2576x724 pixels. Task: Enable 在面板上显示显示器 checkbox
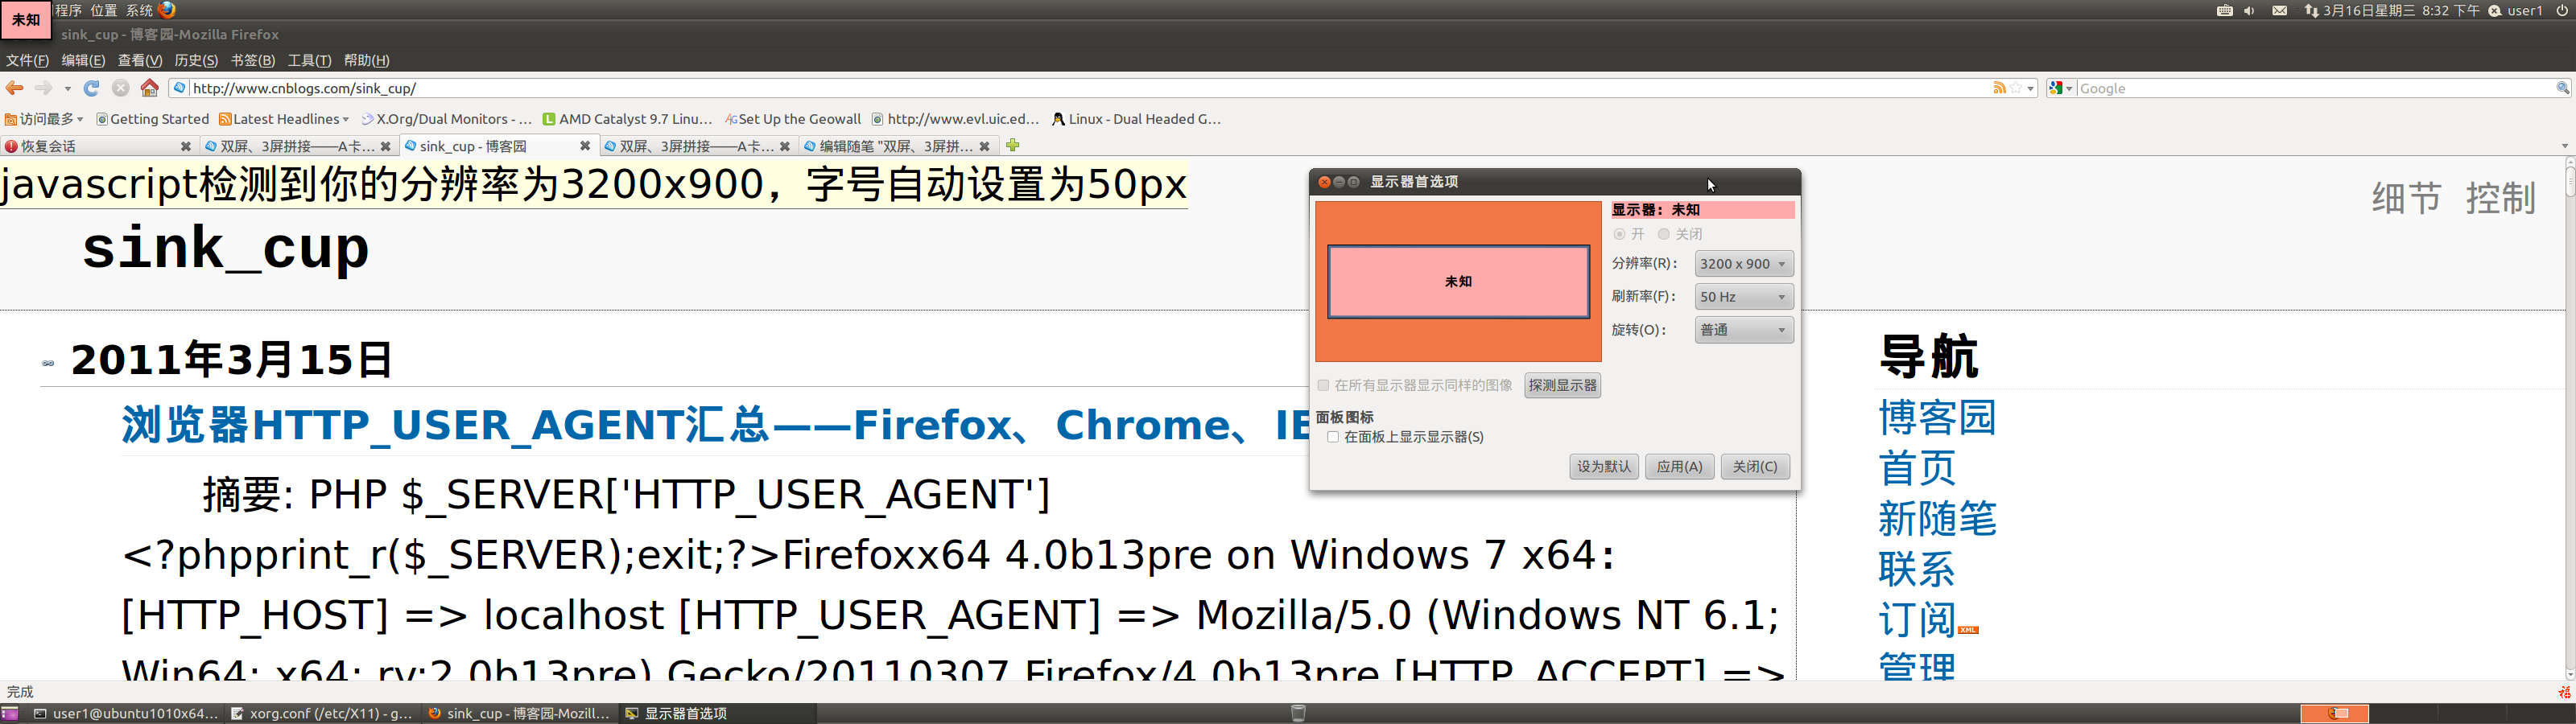pos(1333,437)
